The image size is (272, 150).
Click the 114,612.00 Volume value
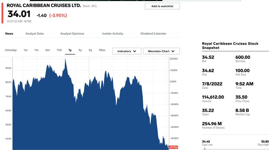pos(213,97)
